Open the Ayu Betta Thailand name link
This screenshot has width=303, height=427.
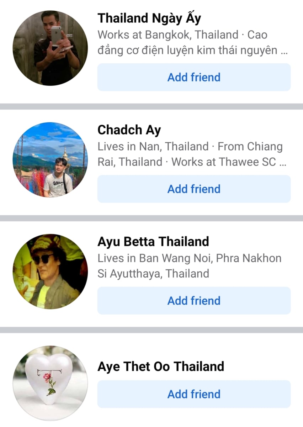[x=153, y=242]
